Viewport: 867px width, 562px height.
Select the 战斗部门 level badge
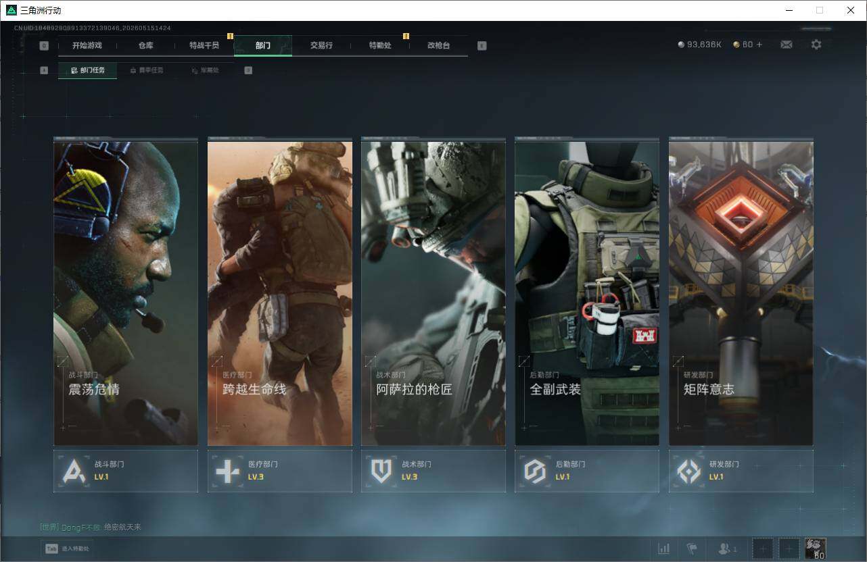point(126,471)
